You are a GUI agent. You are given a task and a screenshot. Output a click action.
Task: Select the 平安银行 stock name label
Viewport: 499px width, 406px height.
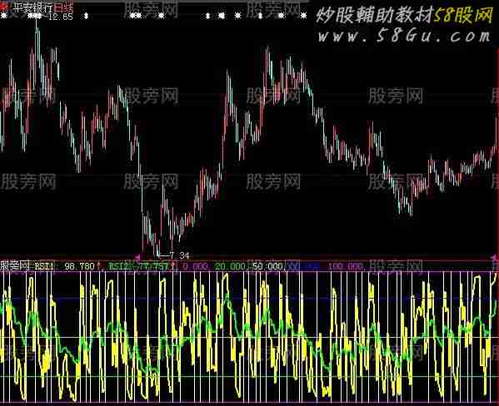point(32,7)
